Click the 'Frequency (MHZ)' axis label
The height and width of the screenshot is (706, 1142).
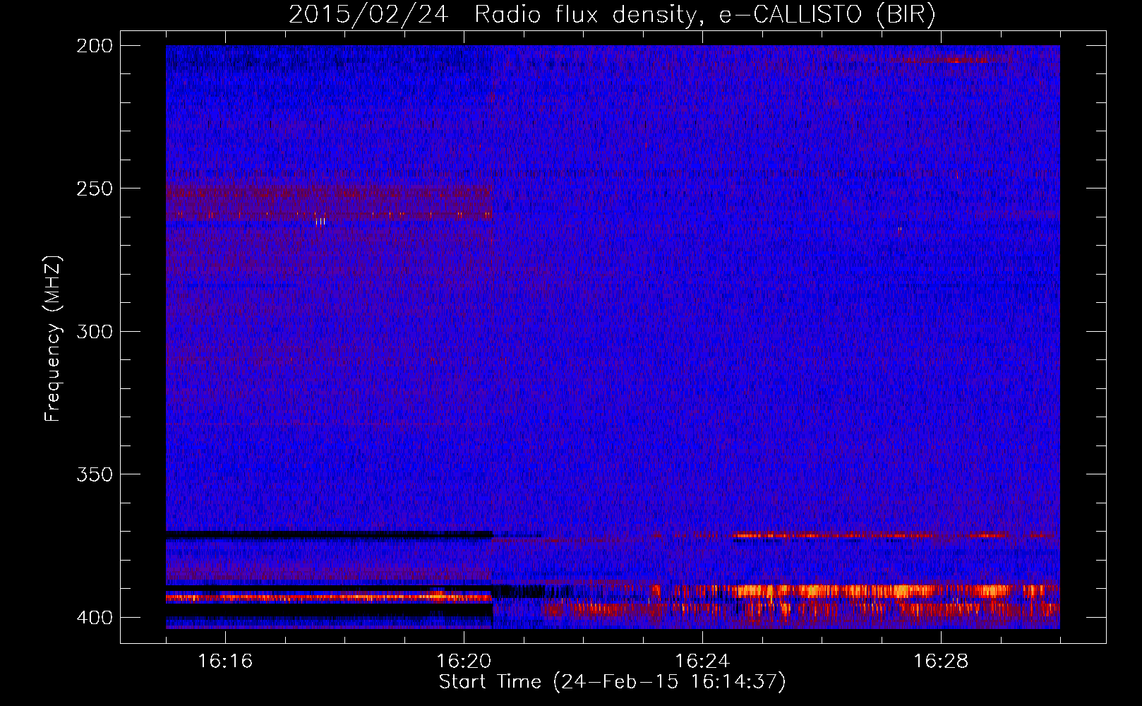(53, 339)
